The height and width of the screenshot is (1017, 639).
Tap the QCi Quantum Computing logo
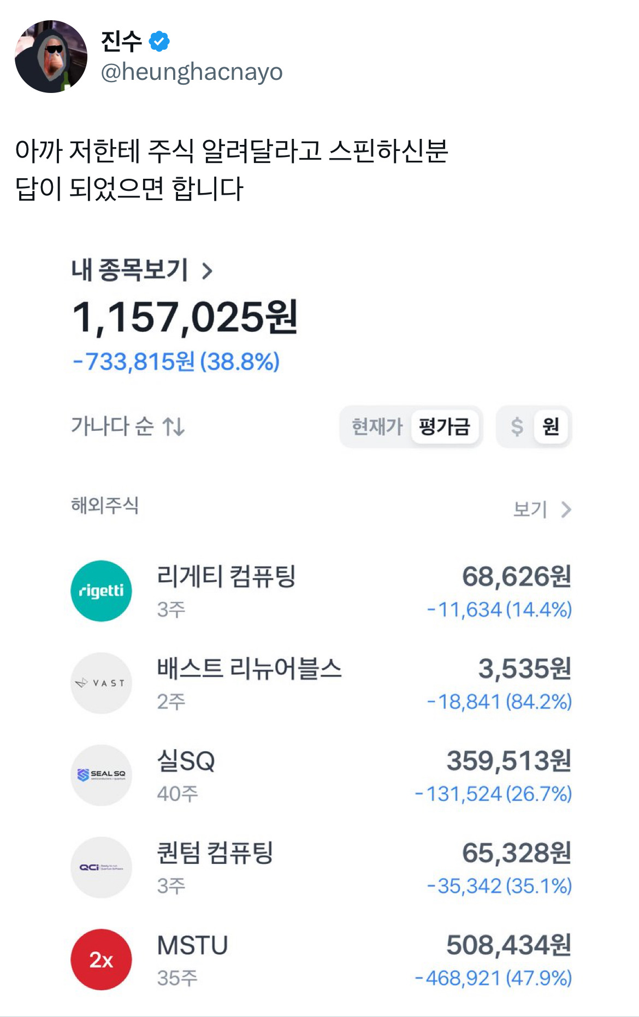(101, 867)
